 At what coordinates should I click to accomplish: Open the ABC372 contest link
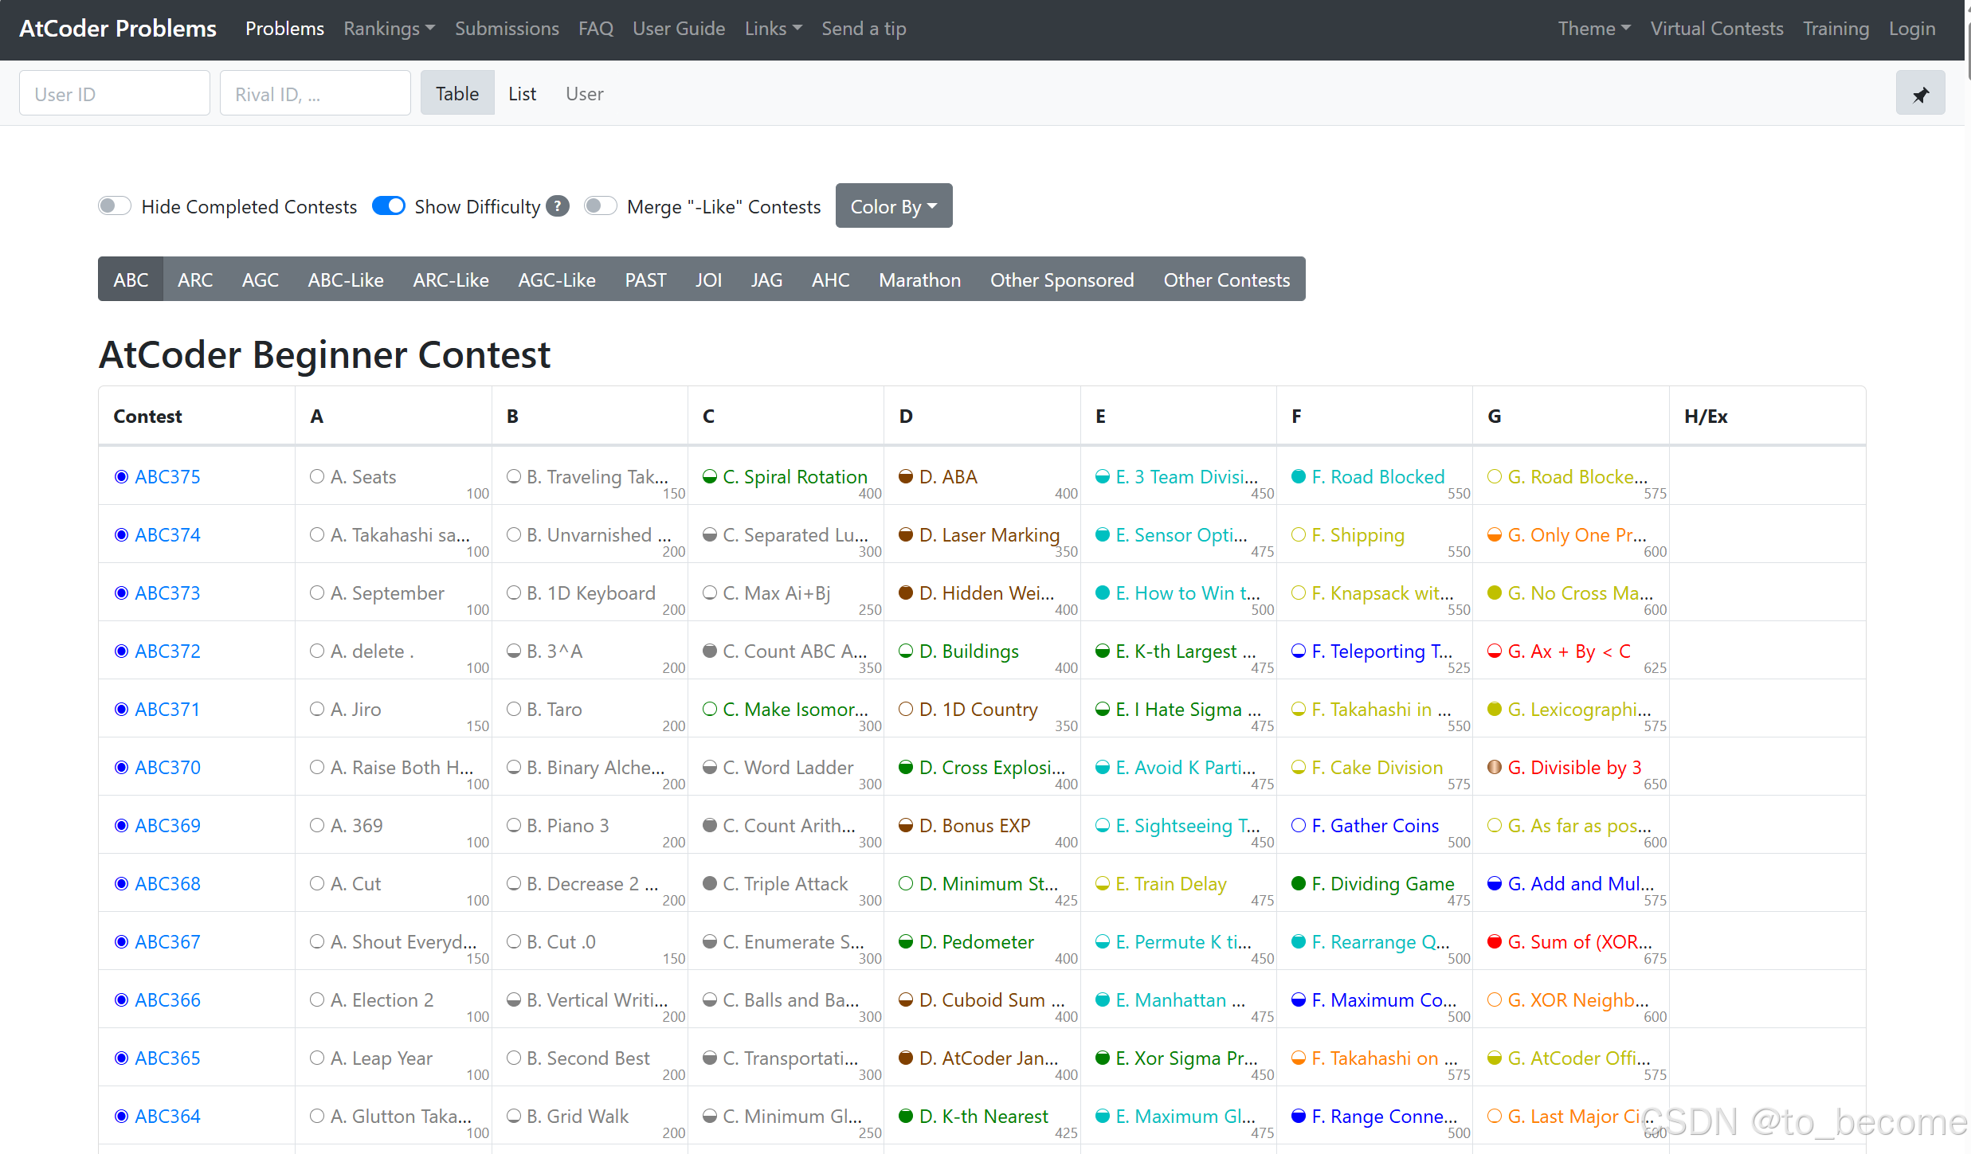pyautogui.click(x=167, y=651)
